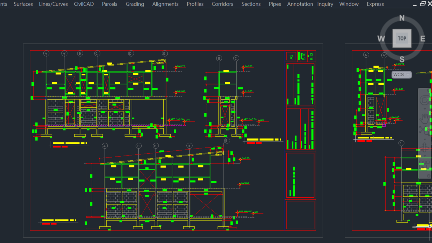
Task: Open the WCS coordinate system dropdown
Action: (402, 75)
